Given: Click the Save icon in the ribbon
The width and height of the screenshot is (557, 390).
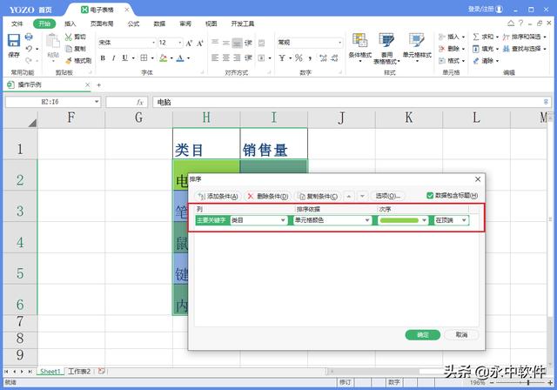Looking at the screenshot, I should pyautogui.click(x=13, y=45).
